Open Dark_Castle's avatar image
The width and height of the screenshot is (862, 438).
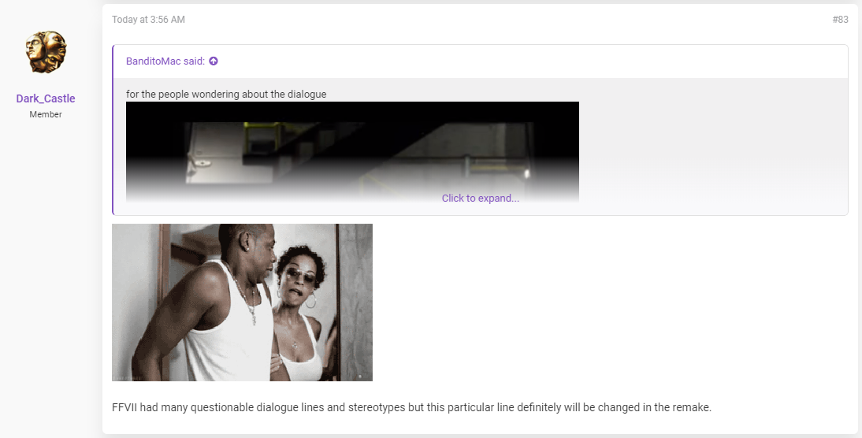[46, 52]
